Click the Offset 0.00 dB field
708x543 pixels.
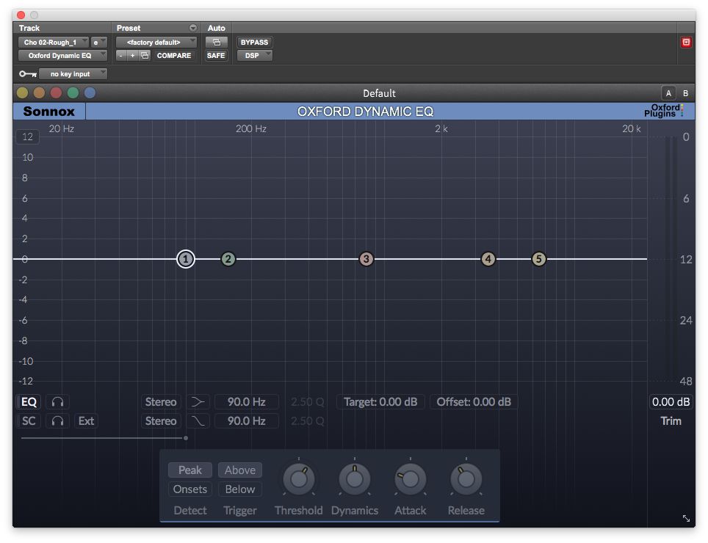coord(474,402)
